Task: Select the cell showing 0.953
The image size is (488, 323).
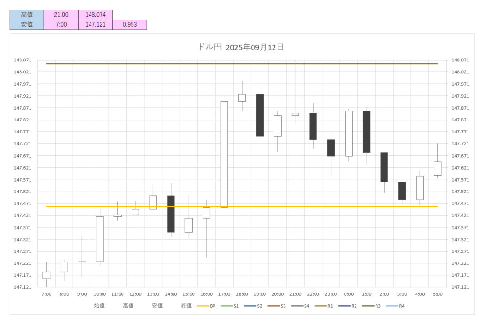Action: click(x=130, y=24)
